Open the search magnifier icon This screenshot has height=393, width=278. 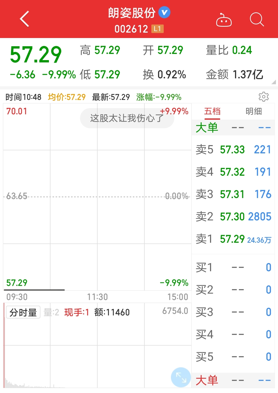click(x=257, y=19)
